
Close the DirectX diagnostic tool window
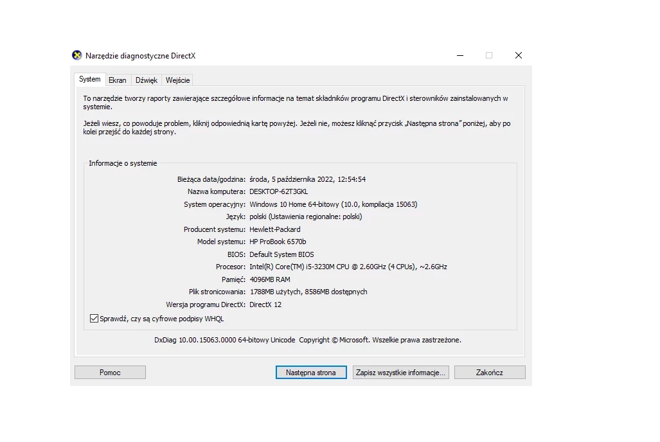tap(519, 55)
